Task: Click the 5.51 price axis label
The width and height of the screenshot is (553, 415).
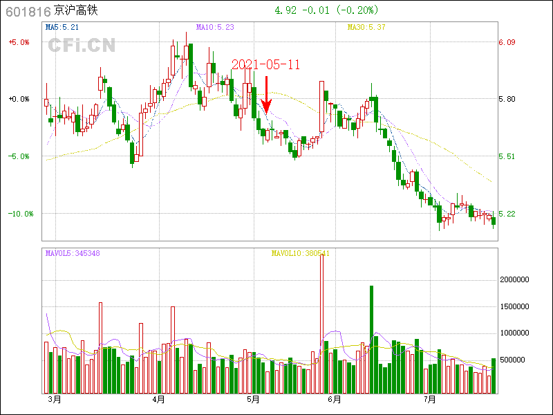Action: click(507, 156)
